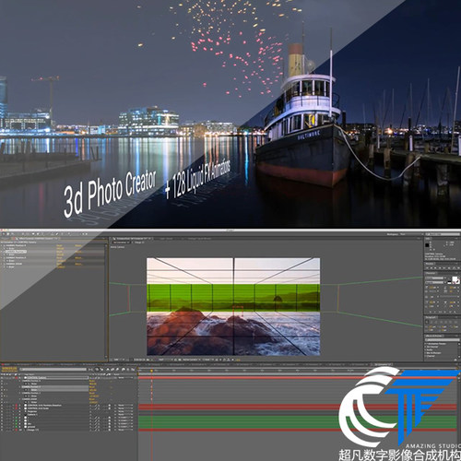This screenshot has width=461, height=461.
Task: Hide the sky layer in the timeline
Action: (2, 424)
